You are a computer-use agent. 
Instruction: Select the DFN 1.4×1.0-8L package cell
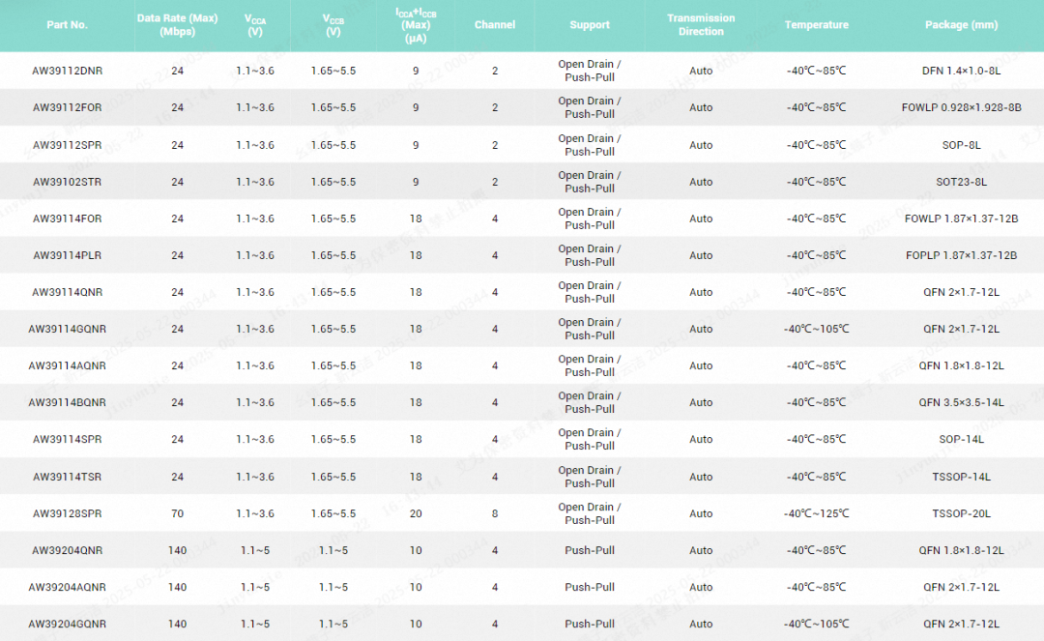961,71
